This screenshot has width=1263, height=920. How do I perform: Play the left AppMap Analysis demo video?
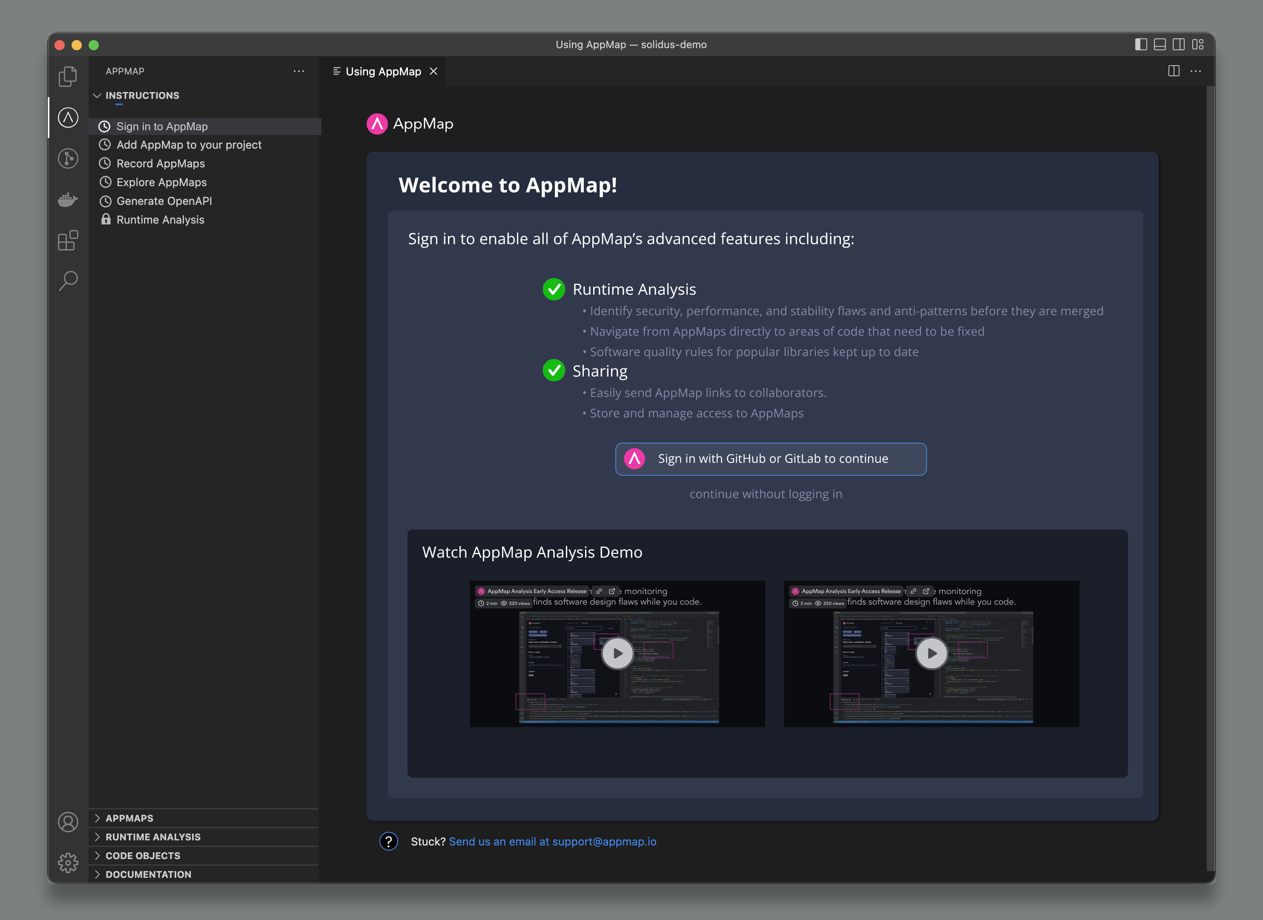pos(617,653)
